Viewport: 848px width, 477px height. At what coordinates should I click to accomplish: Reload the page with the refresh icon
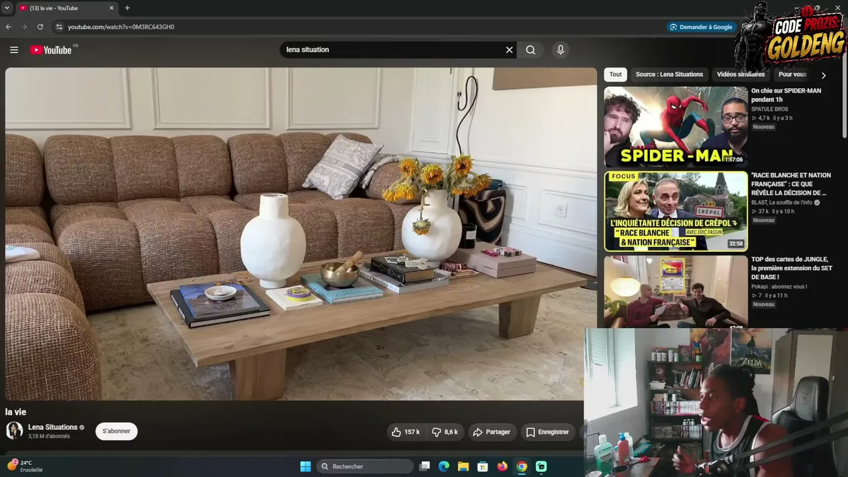pyautogui.click(x=40, y=27)
